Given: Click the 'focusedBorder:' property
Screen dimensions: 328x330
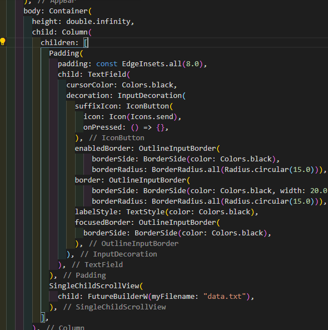Looking at the screenshot, I should [x=105, y=222].
